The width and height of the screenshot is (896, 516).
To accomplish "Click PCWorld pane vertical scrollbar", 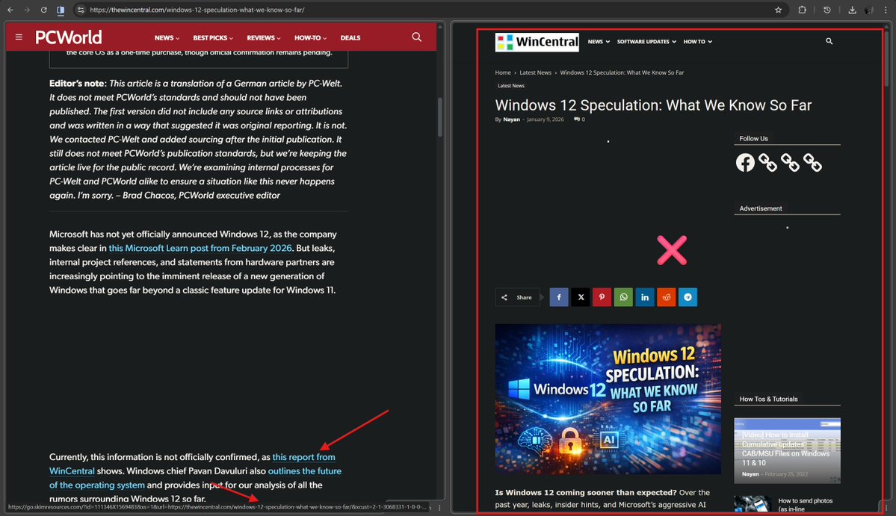I will tap(440, 117).
